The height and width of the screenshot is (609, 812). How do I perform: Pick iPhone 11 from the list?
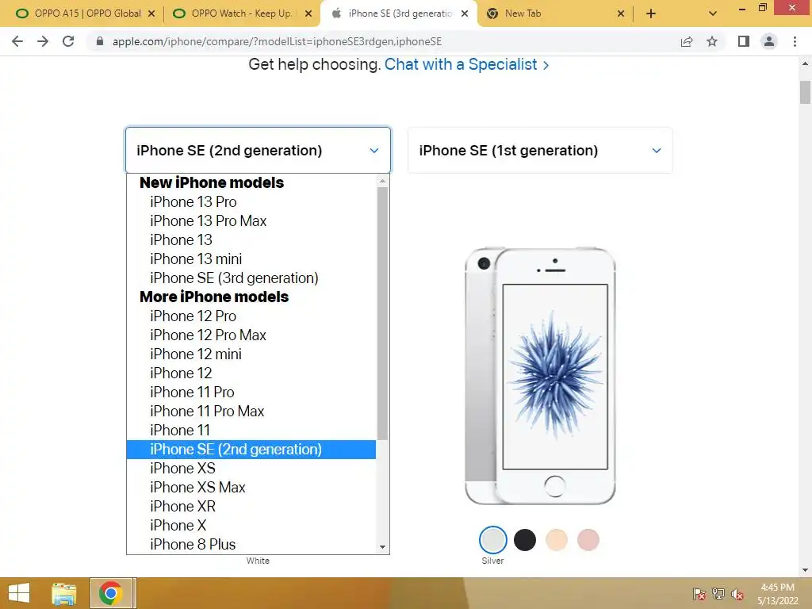[x=251, y=431]
